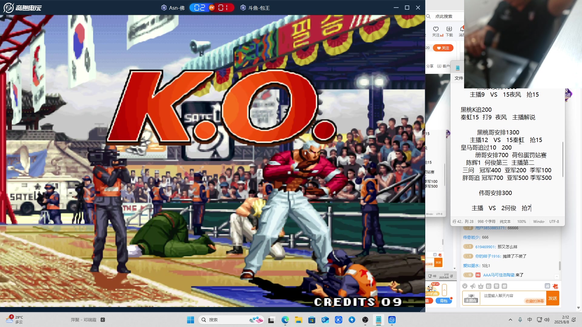Maximize the 奇趣电玩 game window
Screen dimensions: 582x327
point(407,8)
